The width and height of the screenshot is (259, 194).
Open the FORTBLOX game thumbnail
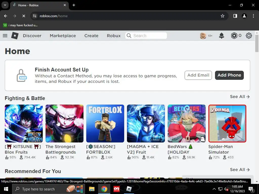click(105, 124)
